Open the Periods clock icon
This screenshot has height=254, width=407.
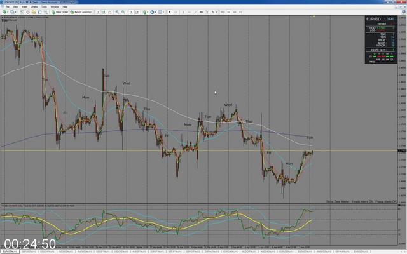pos(152,12)
